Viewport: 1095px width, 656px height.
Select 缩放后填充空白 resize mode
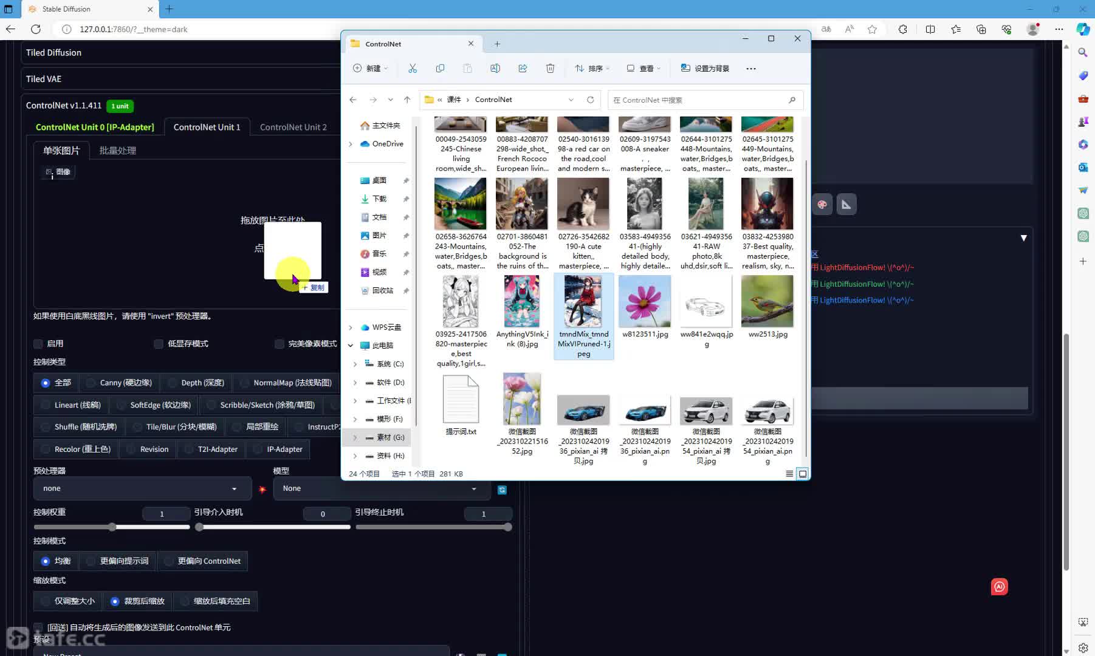(x=215, y=601)
